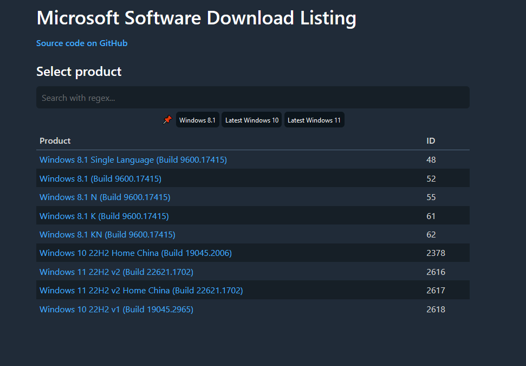Screen dimensions: 526x366
Task: Click the ID column header
Action: pos(431,140)
